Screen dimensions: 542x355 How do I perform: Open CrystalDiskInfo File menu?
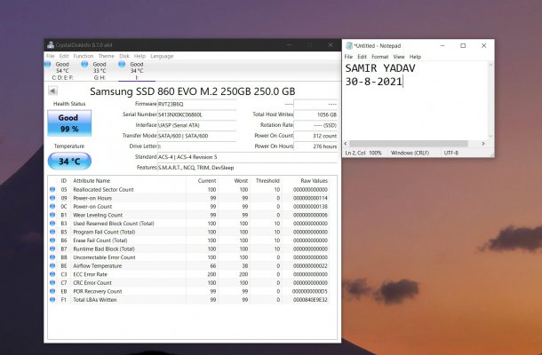tap(50, 56)
